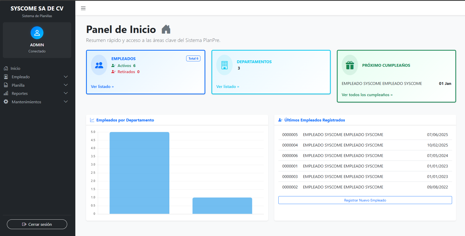465x236 pixels.
Task: Click the tallest bar in the chart
Action: tap(139, 173)
